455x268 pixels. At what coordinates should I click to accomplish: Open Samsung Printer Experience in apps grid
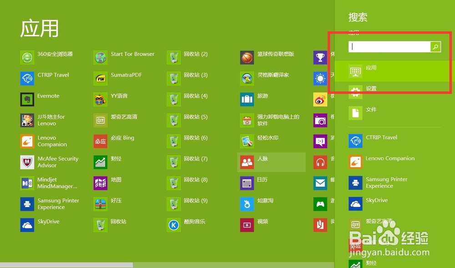50,204
